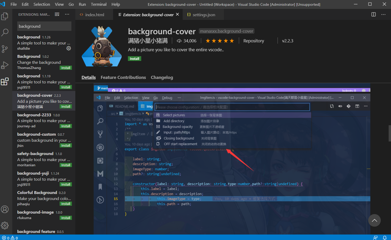Select the Details tab
Image resolution: width=391 pixels, height=240 pixels.
click(x=89, y=77)
